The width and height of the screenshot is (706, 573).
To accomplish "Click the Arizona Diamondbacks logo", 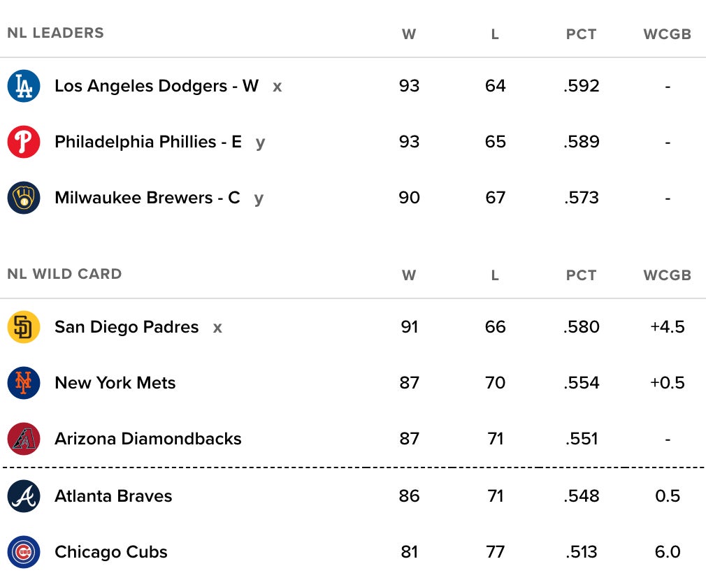I will (24, 439).
